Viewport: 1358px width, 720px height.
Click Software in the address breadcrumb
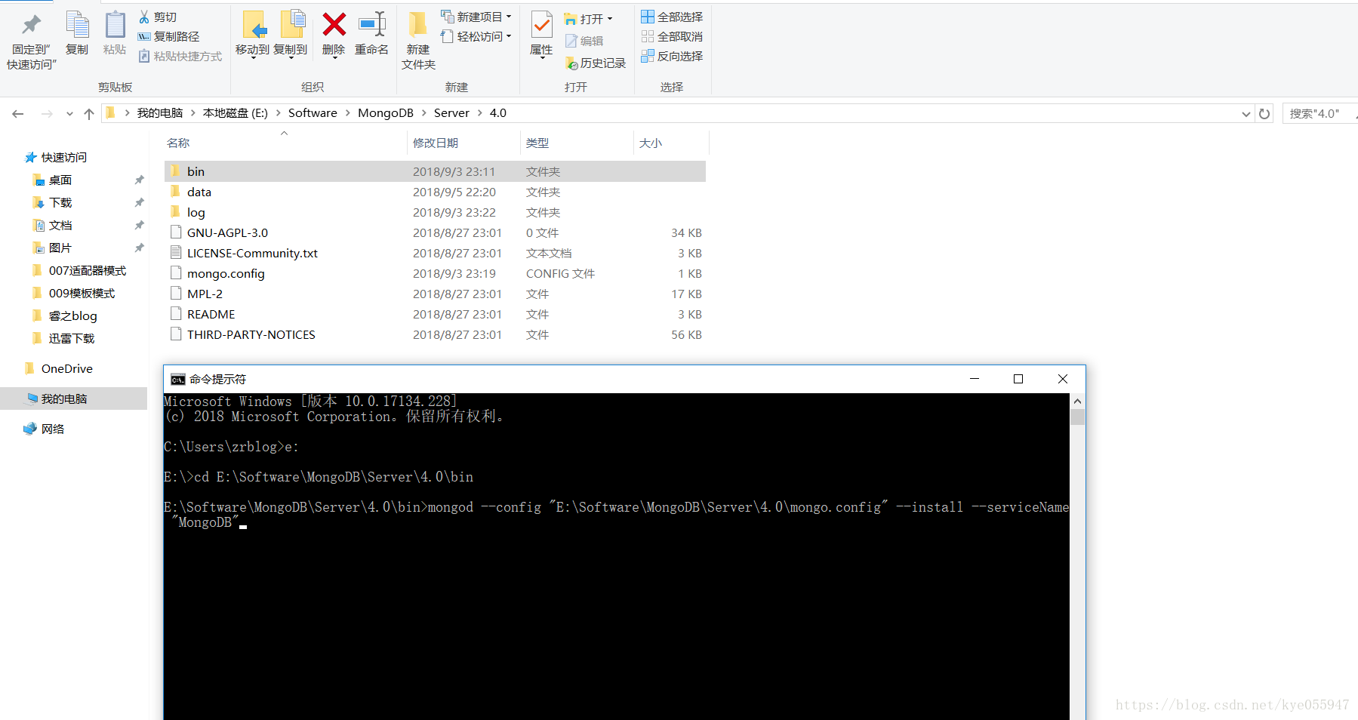[x=313, y=113]
